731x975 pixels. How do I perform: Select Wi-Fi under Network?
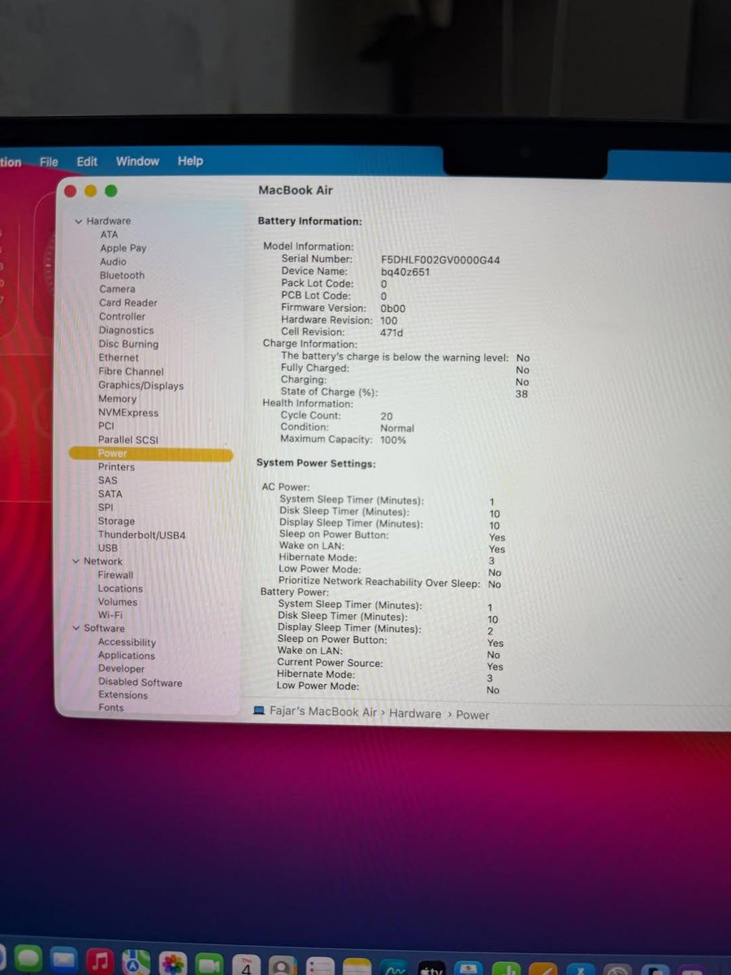pyautogui.click(x=110, y=615)
